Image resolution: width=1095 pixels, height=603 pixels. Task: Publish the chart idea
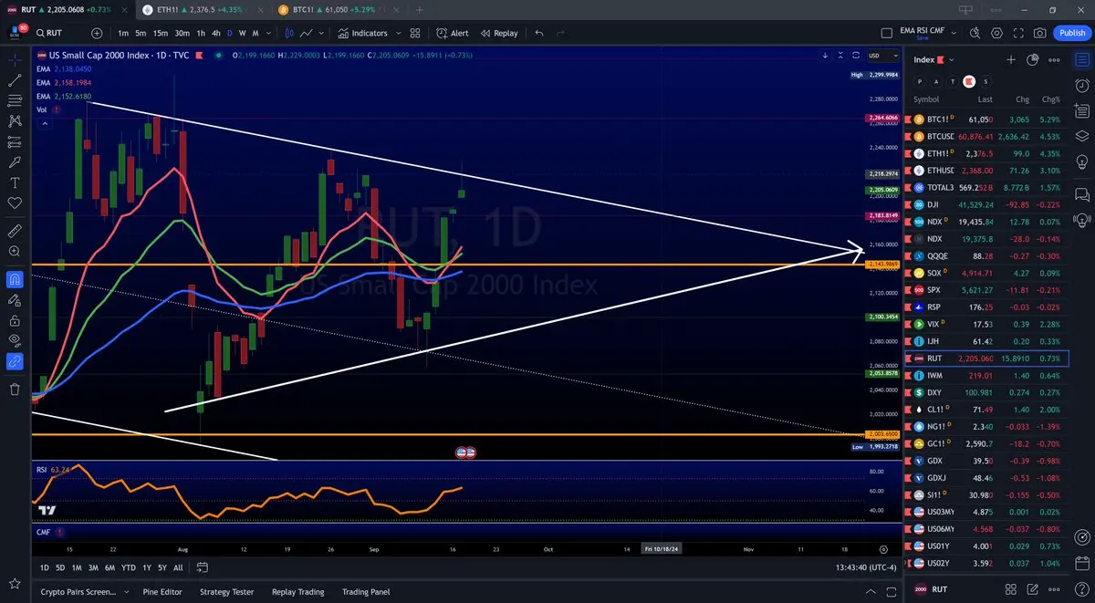(x=1071, y=33)
